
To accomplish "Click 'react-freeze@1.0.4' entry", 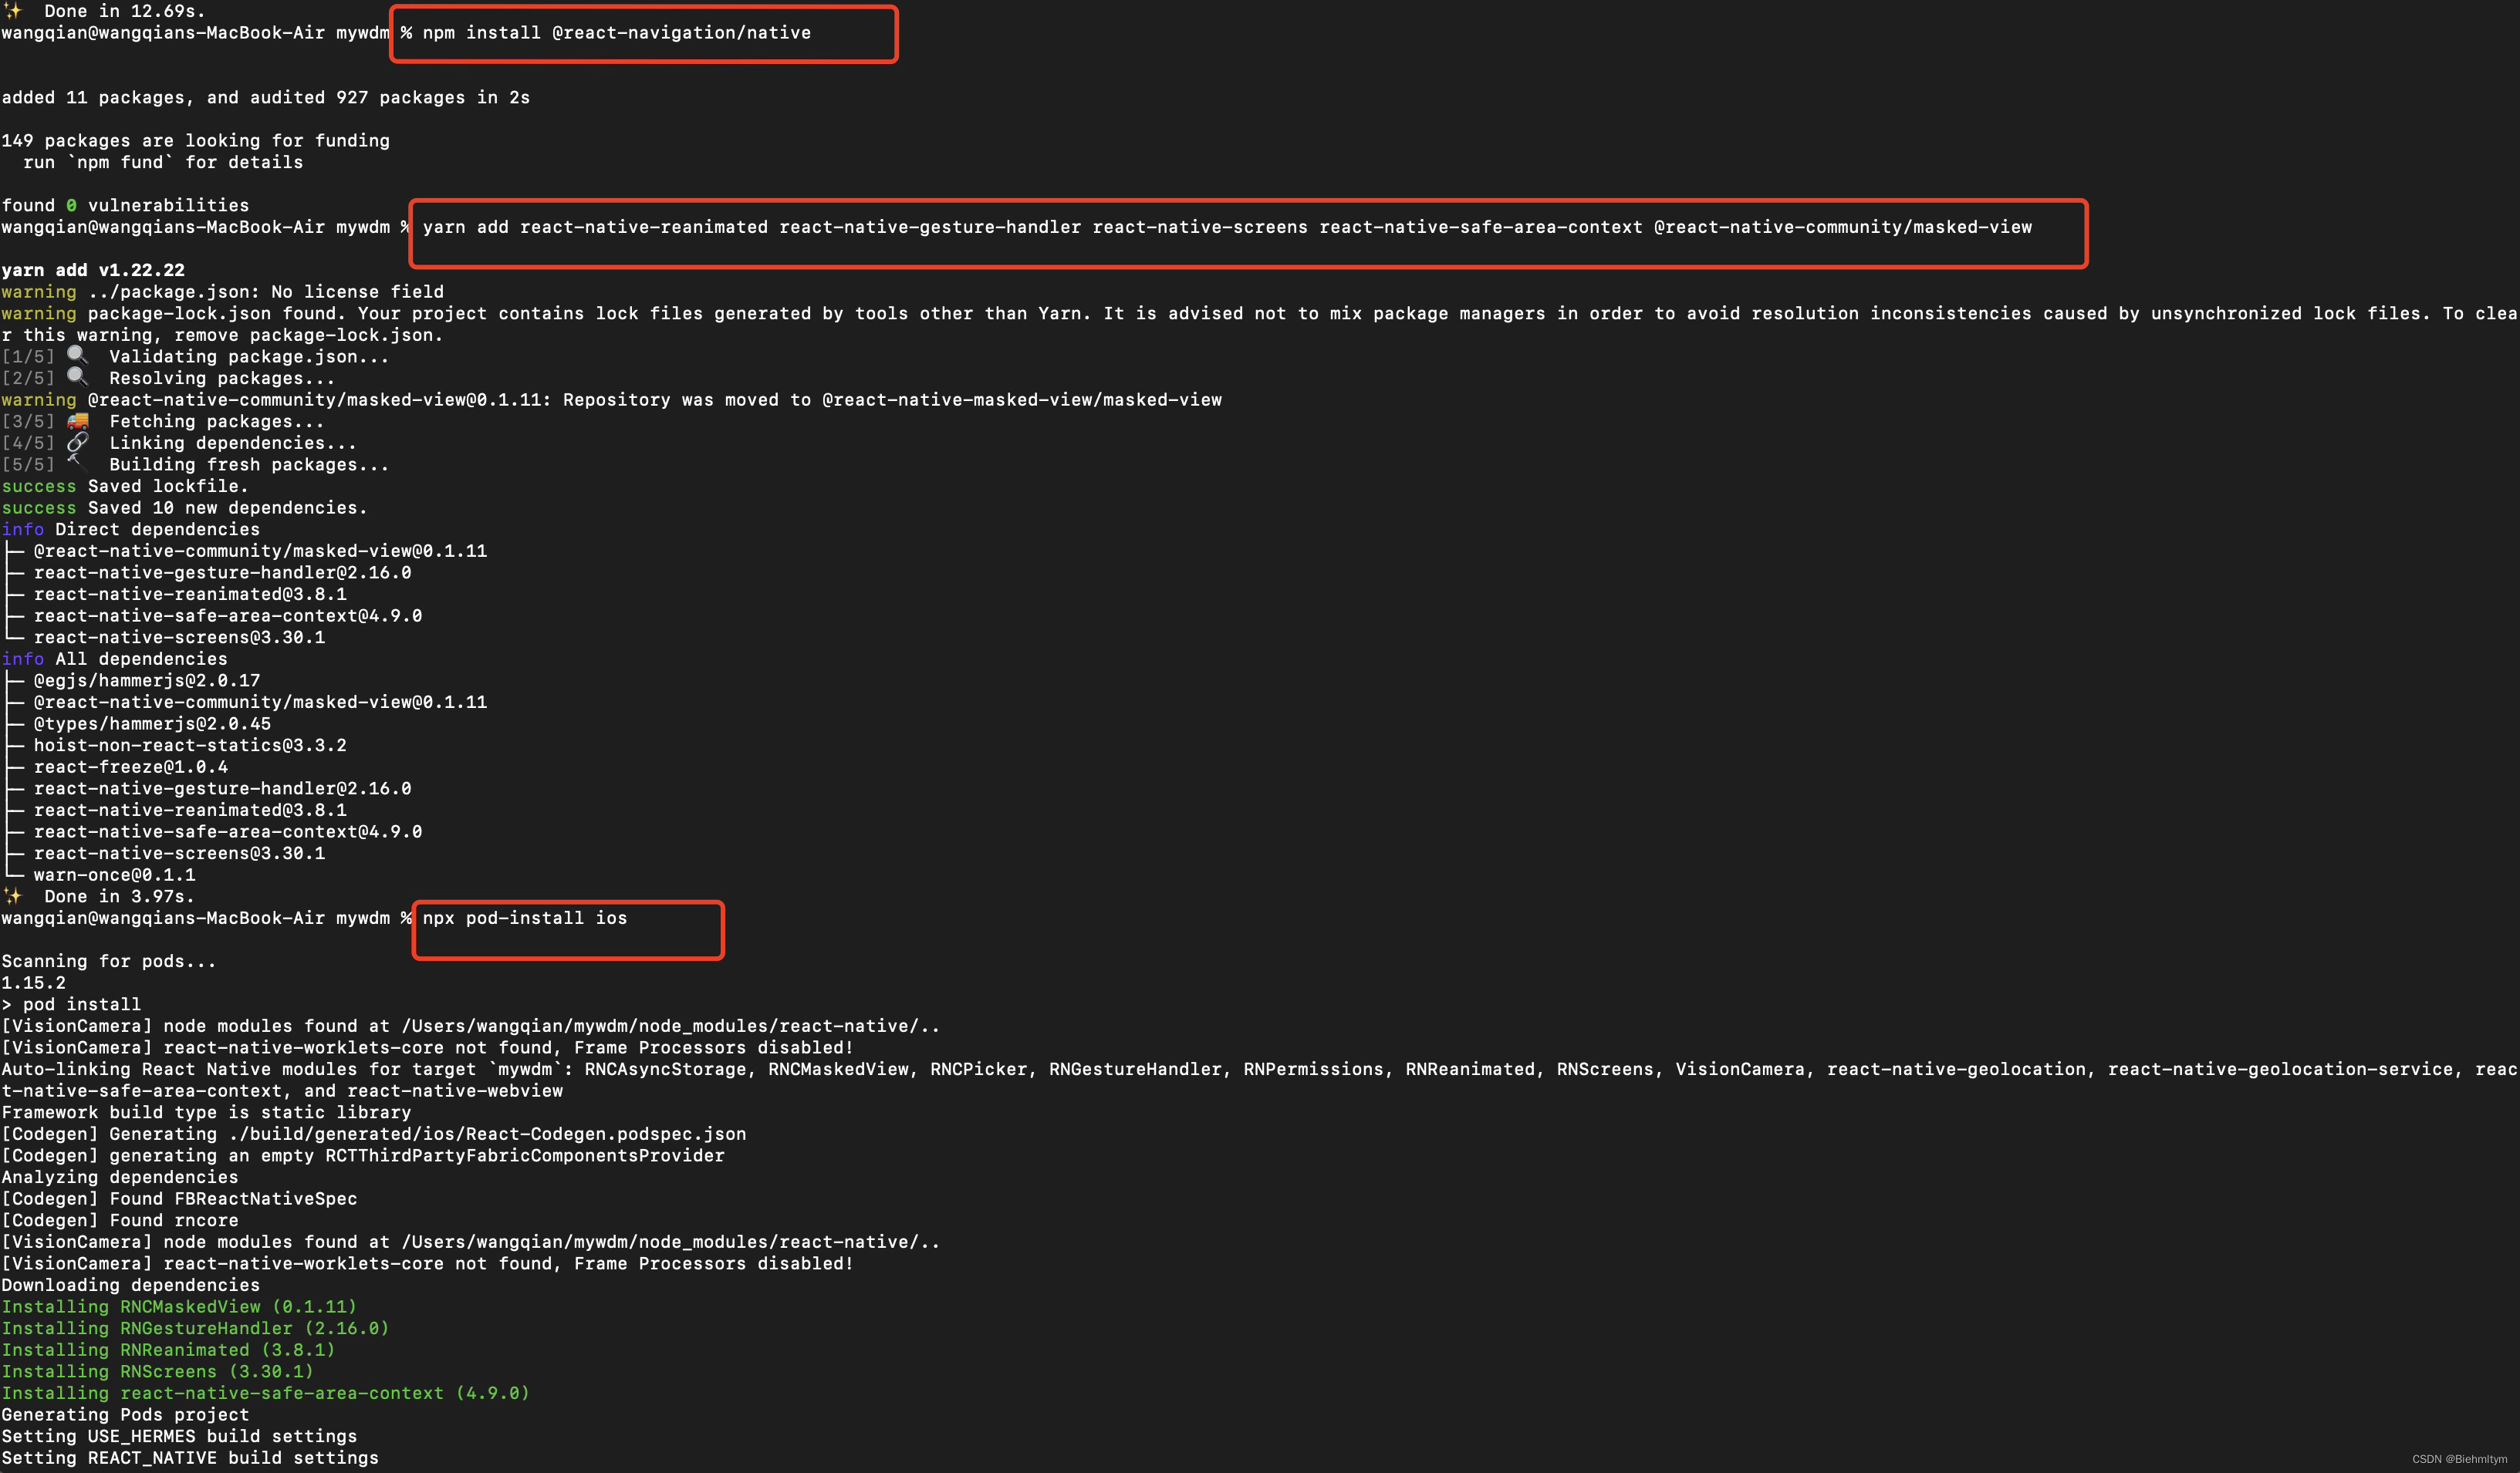I will 131,767.
